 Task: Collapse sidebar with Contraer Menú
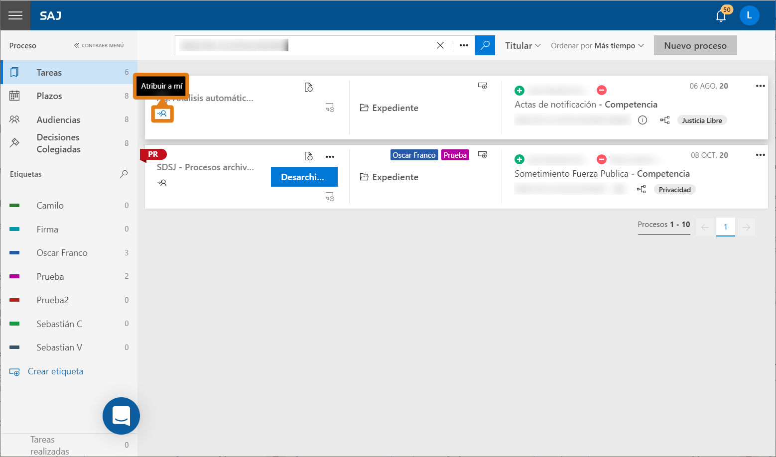[99, 45]
